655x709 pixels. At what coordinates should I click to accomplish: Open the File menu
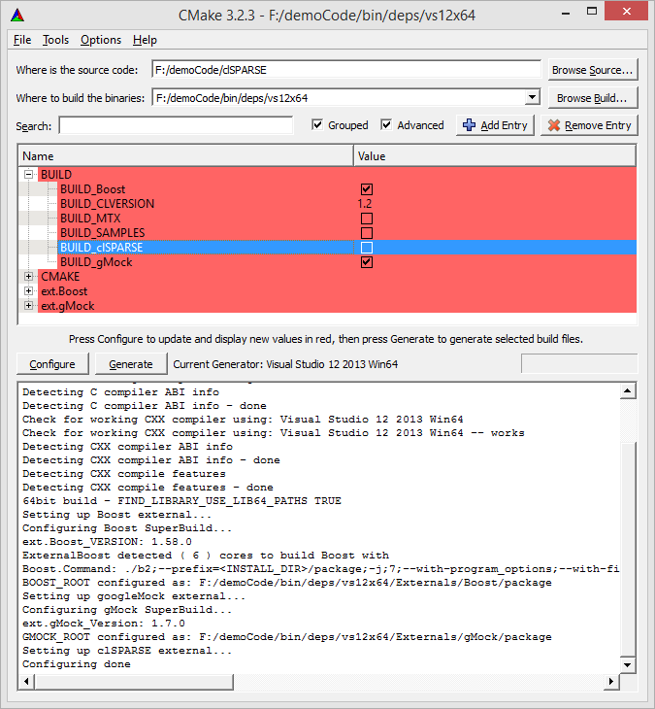pos(22,40)
